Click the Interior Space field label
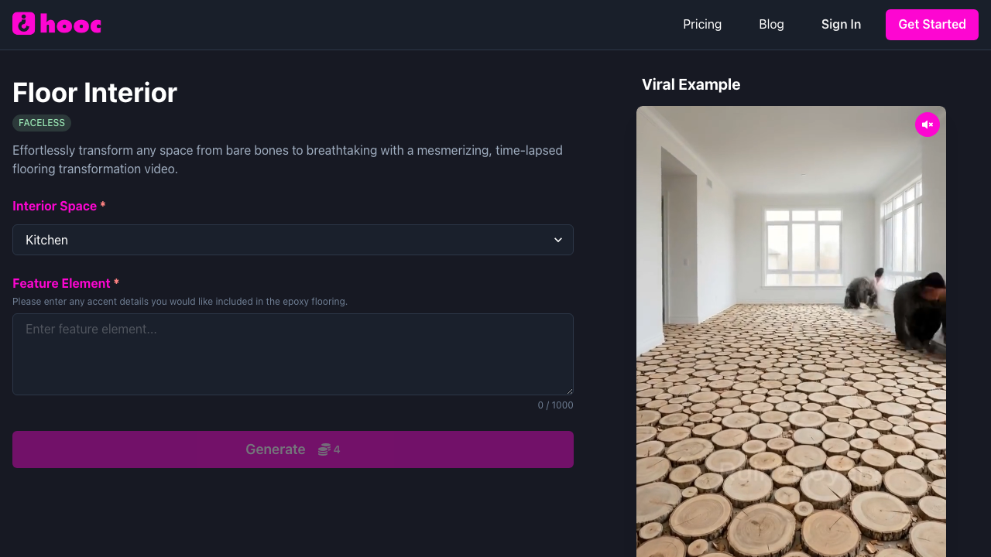This screenshot has height=557, width=991. pos(54,206)
